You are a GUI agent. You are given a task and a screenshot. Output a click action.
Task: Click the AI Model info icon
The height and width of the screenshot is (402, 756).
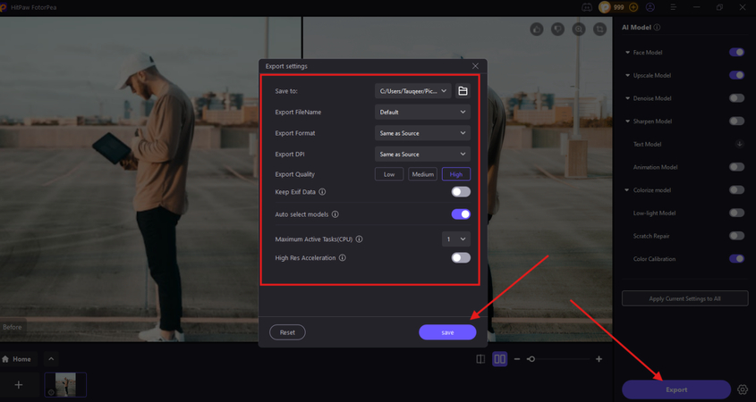click(658, 28)
